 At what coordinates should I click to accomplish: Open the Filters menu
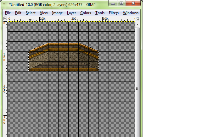(114, 13)
